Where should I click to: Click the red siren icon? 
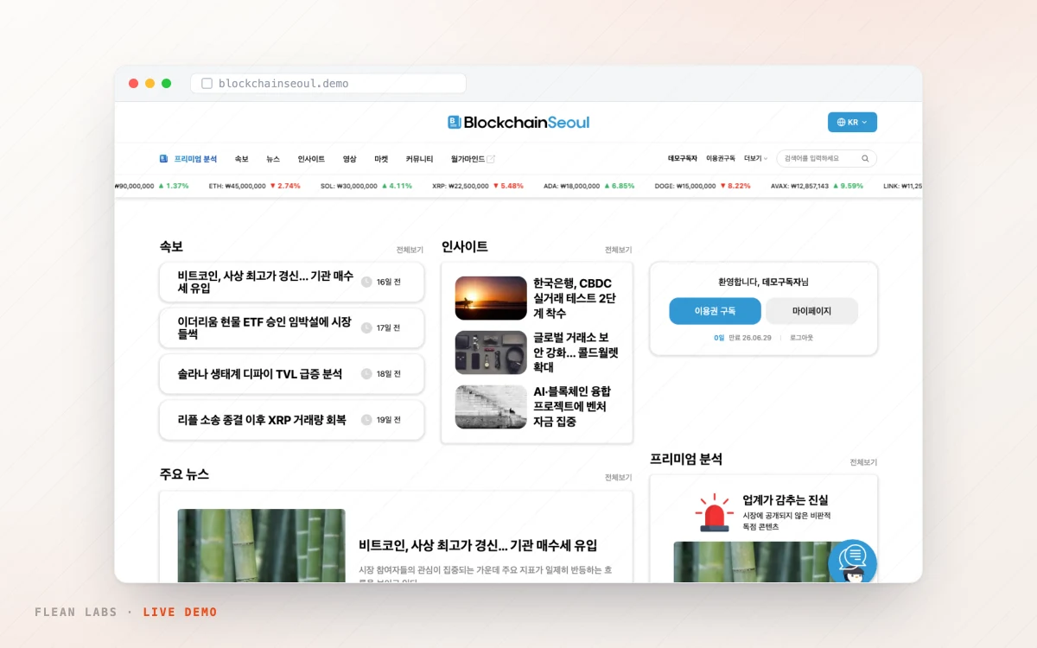point(715,512)
